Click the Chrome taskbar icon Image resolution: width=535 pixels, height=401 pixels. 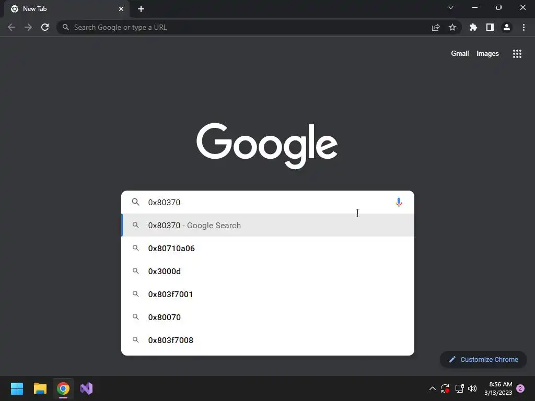[x=63, y=388]
